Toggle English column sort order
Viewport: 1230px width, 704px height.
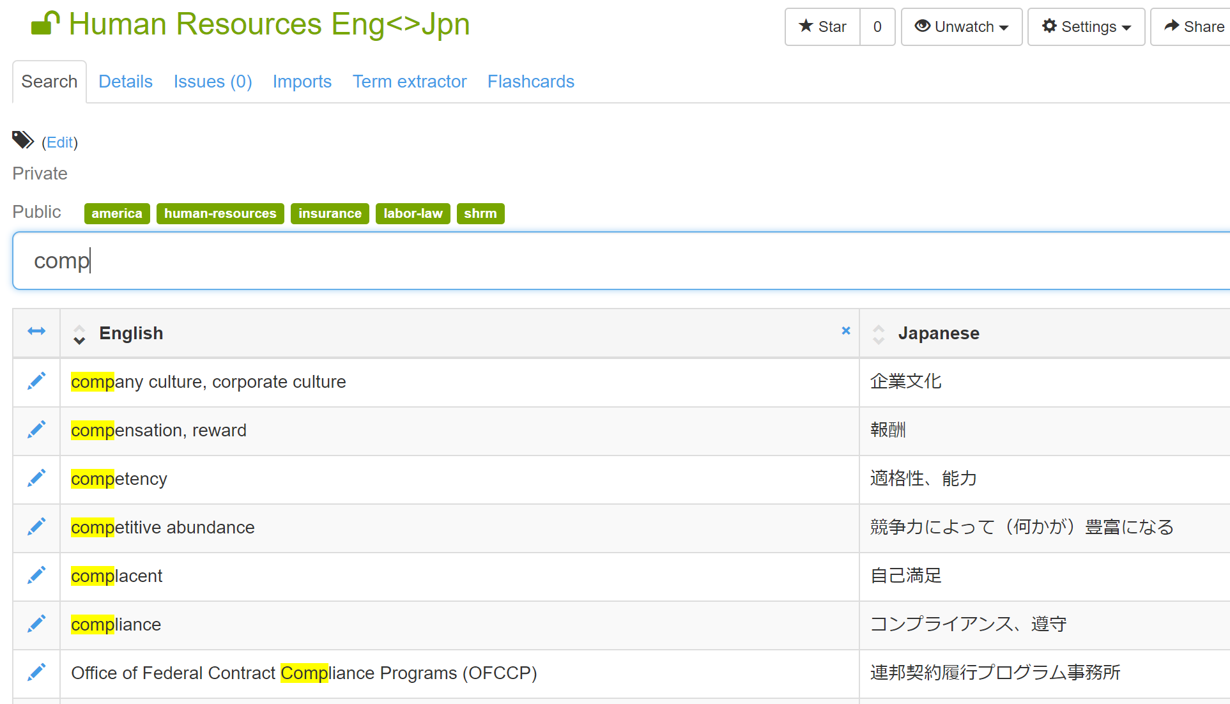pos(79,334)
